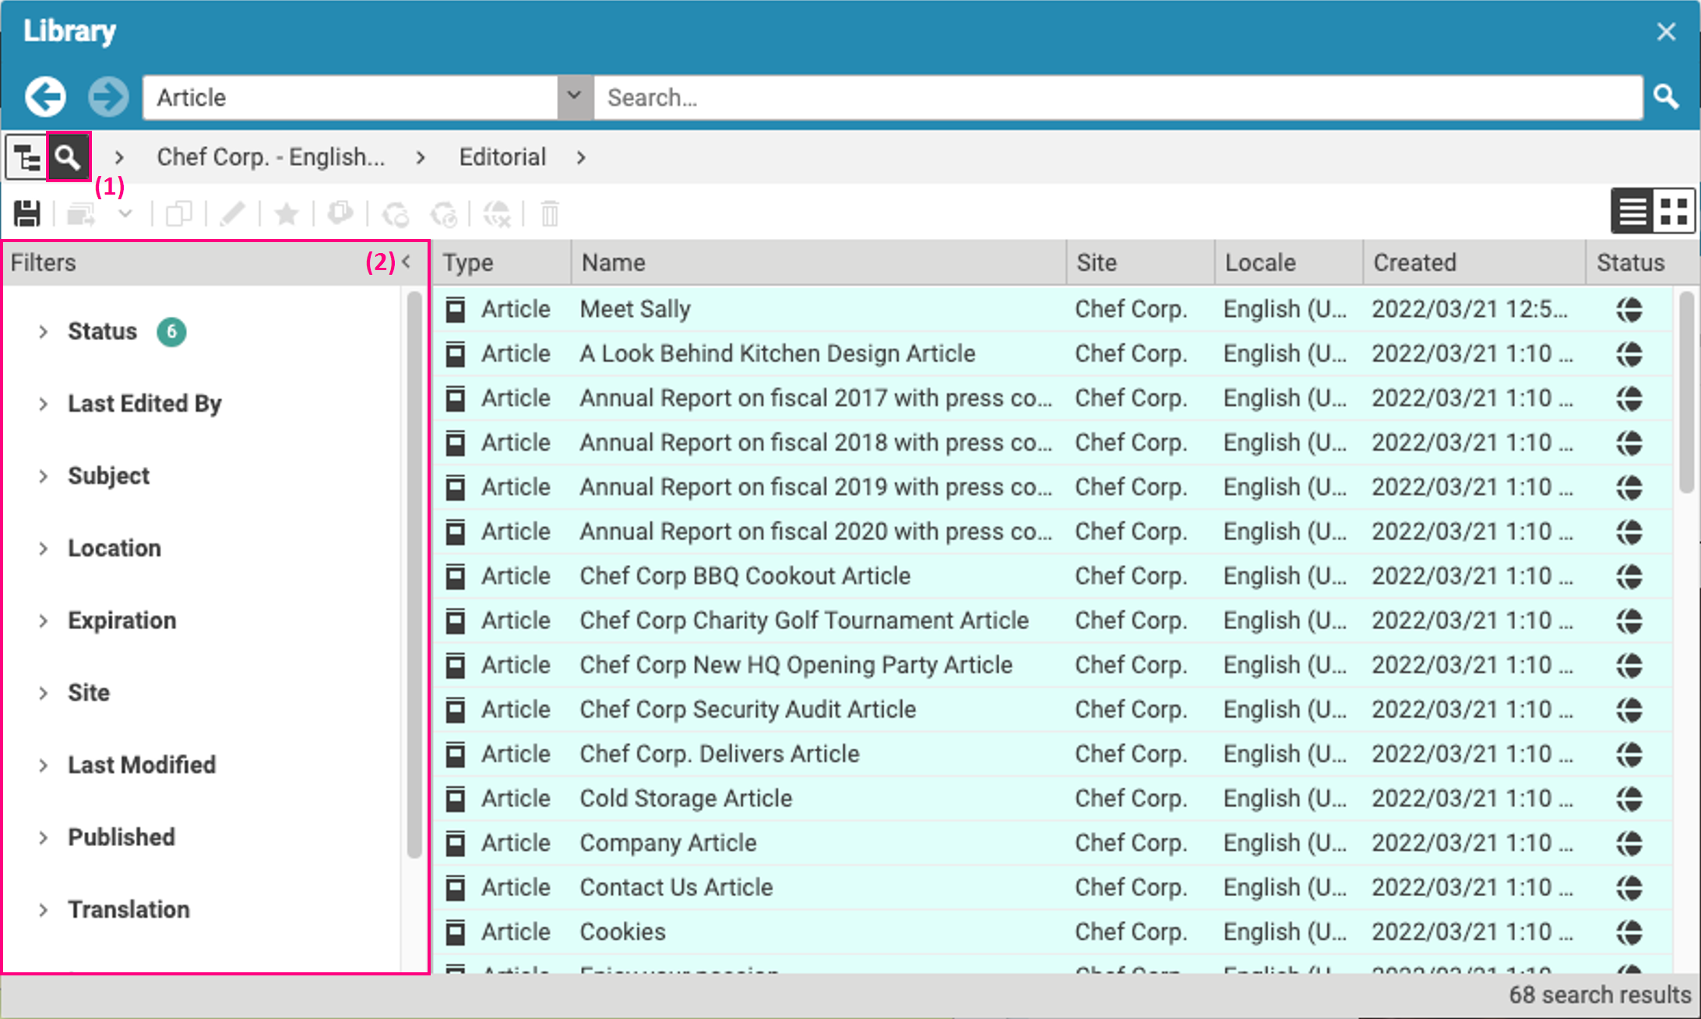The height and width of the screenshot is (1019, 1701).
Task: Switch to repository tree mode
Action: (27, 157)
